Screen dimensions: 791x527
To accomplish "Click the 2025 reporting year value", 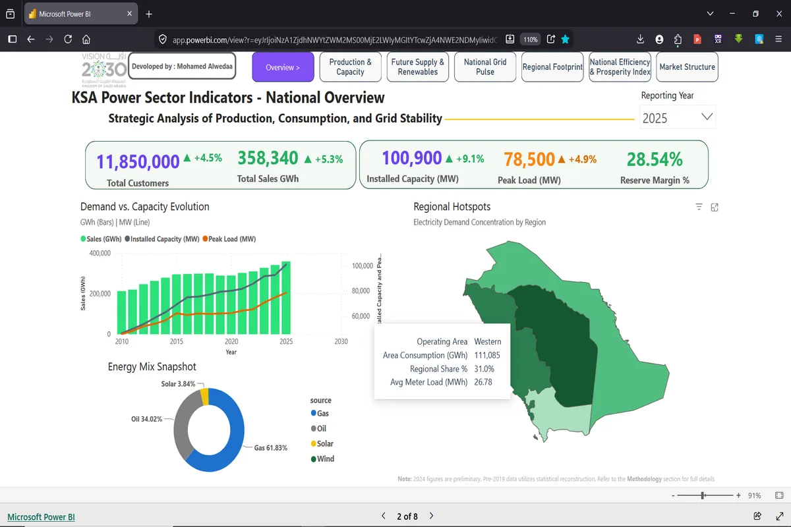I will pyautogui.click(x=655, y=119).
